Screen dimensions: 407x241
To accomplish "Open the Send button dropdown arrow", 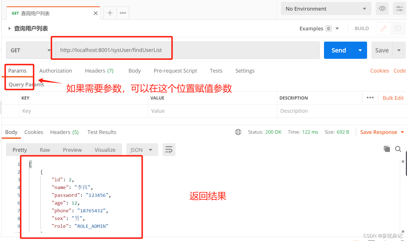I will pos(360,50).
